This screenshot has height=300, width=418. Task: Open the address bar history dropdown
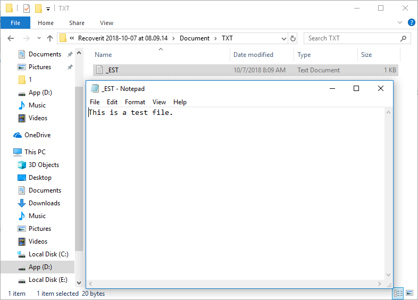coord(284,39)
